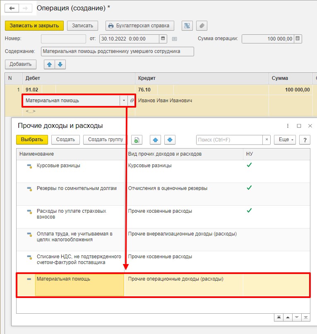
Task: Click the Записать button
Action: point(82,26)
